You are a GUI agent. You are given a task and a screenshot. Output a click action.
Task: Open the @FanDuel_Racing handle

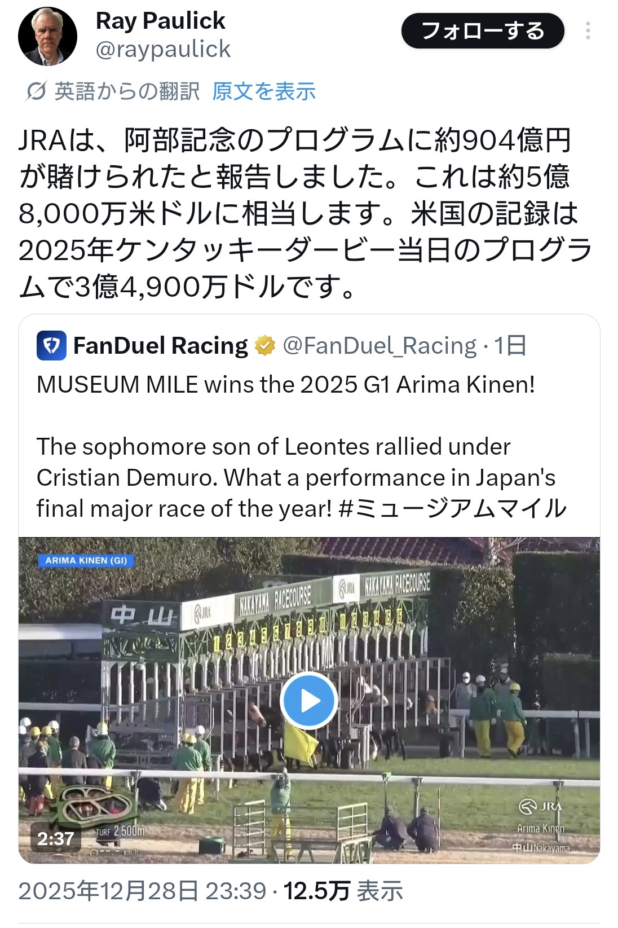[379, 346]
